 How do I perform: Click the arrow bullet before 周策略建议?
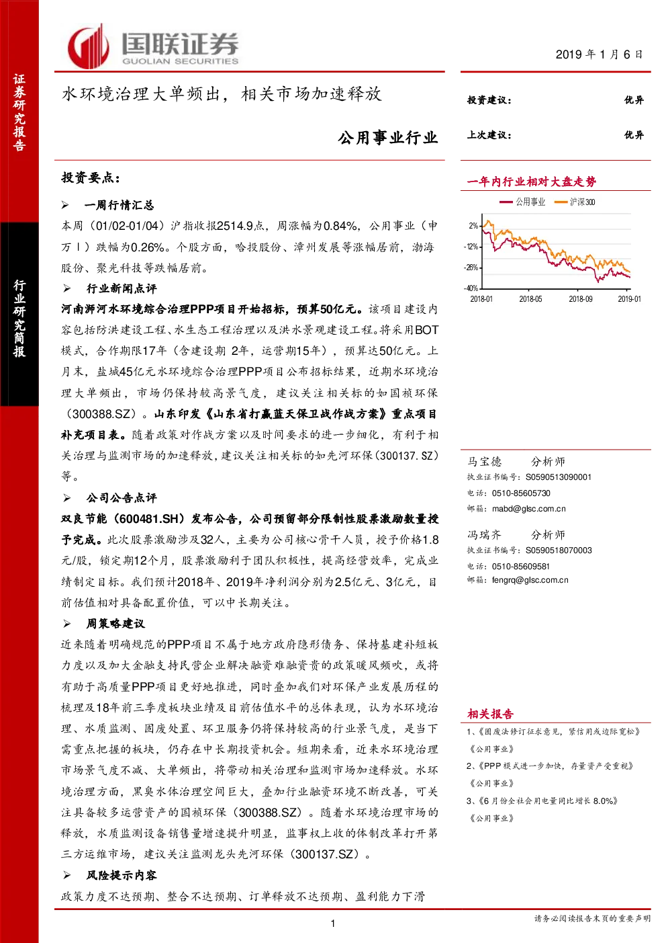coord(66,624)
